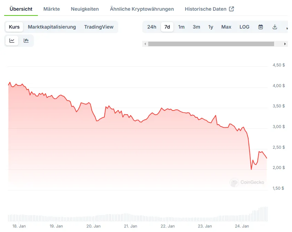
Task: Open Historische Daten link
Action: [x=209, y=9]
